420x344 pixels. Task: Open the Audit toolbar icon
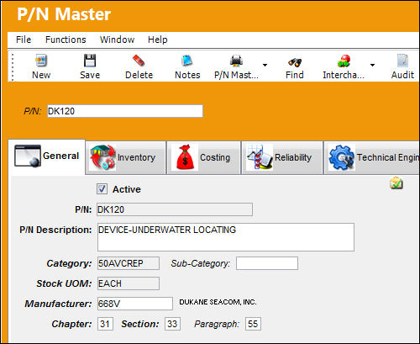402,61
